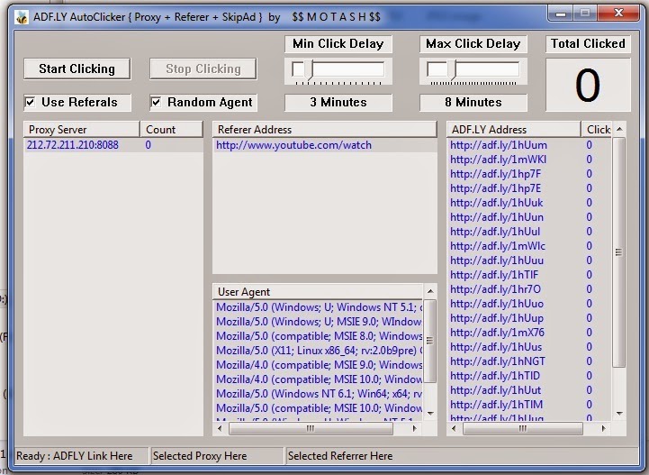
Task: Sort by the Proxy Server column header
Action: (x=82, y=129)
